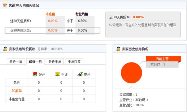Click the 卖家历史信用构成 heading
The image size is (187, 112).
[135, 49]
